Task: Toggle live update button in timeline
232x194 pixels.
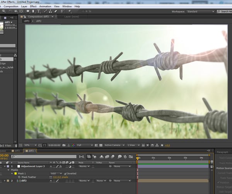Action: pyautogui.click(x=89, y=157)
